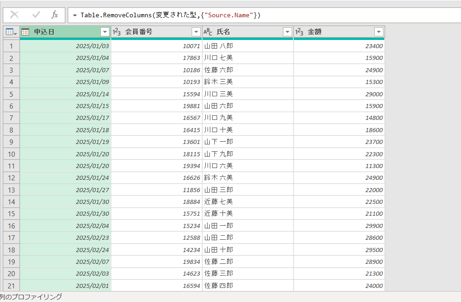Click the ABC data type icon on 氏名
This screenshot has height=302, width=461.
click(x=208, y=32)
